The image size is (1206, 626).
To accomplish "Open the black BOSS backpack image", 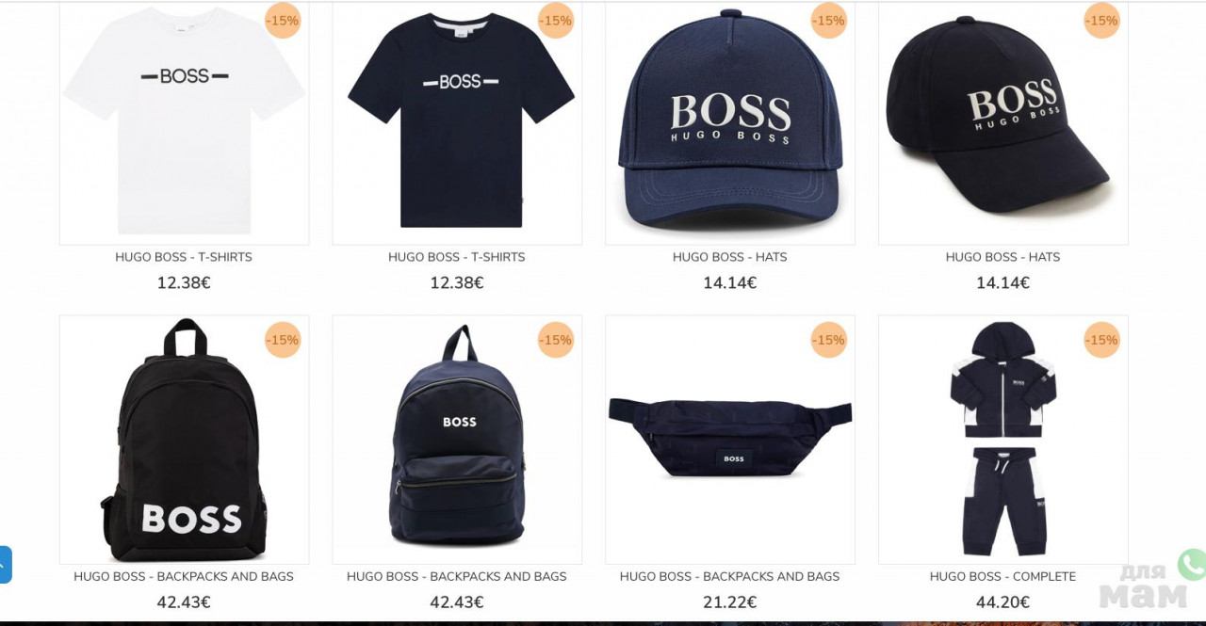I will tap(184, 440).
